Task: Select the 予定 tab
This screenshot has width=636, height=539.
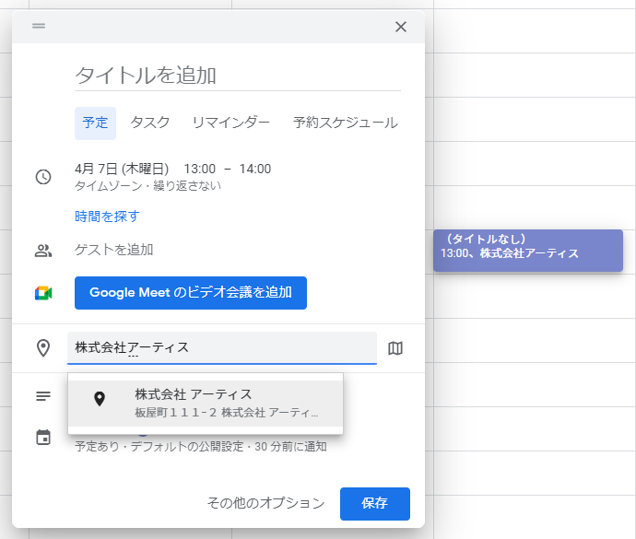Action: 95,123
